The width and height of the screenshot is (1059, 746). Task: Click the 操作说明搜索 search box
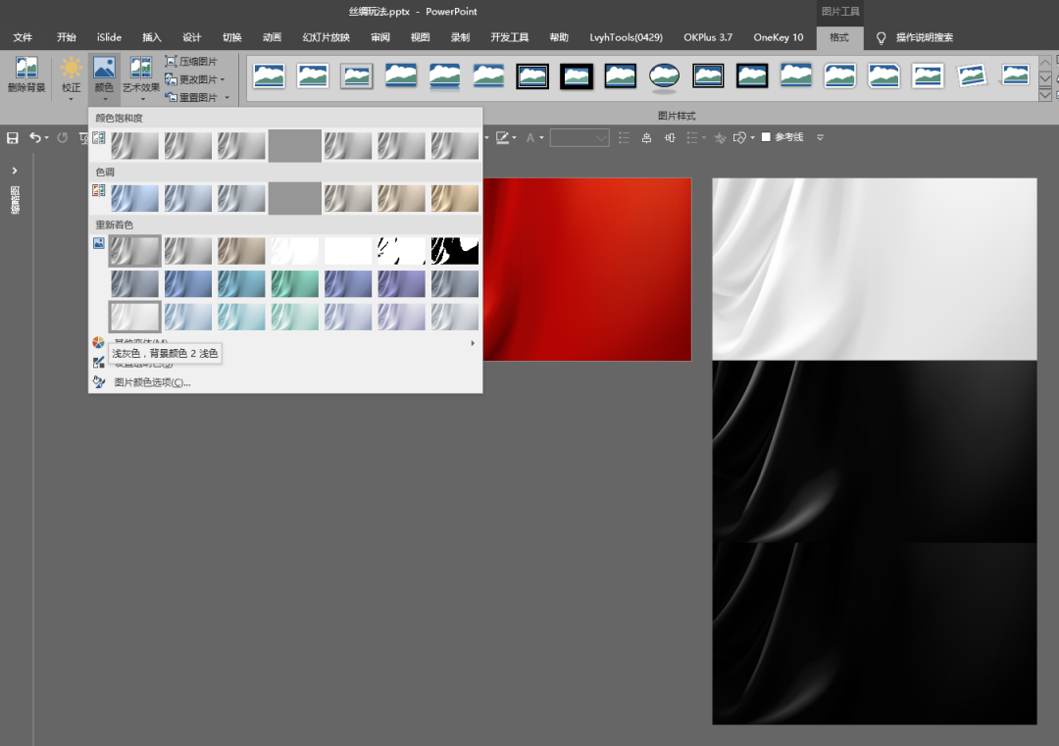tap(924, 38)
